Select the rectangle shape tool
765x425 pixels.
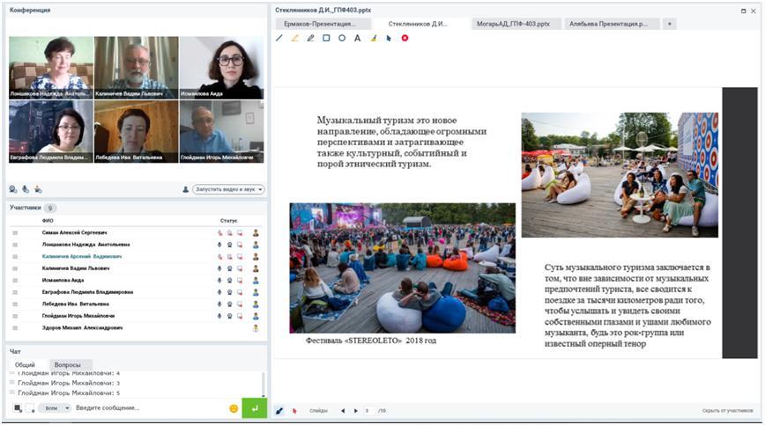click(326, 38)
